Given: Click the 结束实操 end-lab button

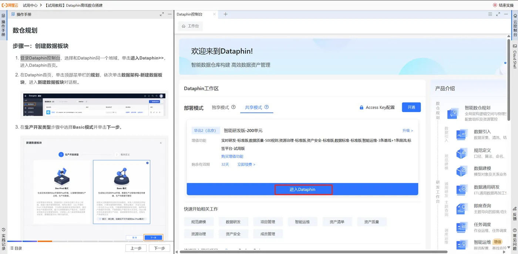Looking at the screenshot, I should pyautogui.click(x=503, y=5).
